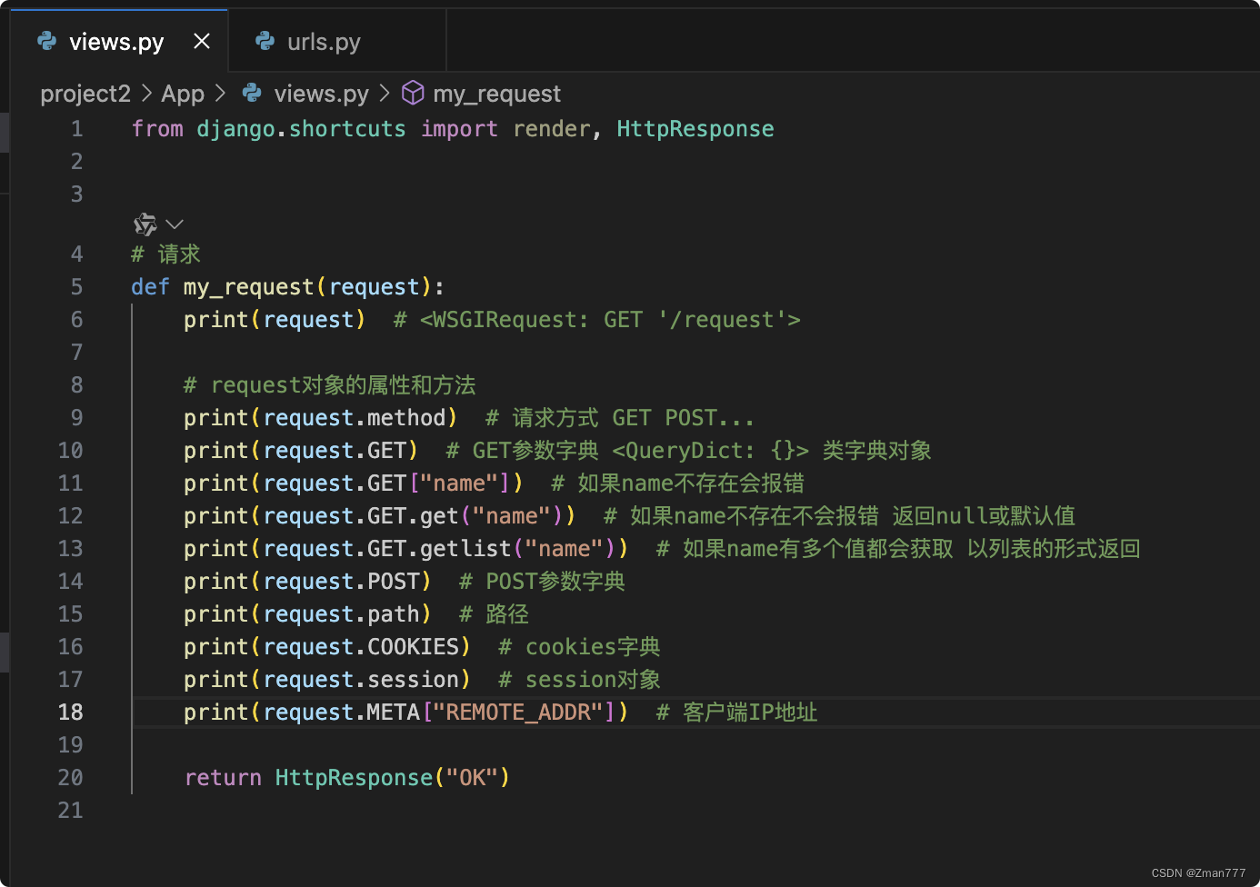
Task: Select the views.py tab
Action: pyautogui.click(x=115, y=41)
